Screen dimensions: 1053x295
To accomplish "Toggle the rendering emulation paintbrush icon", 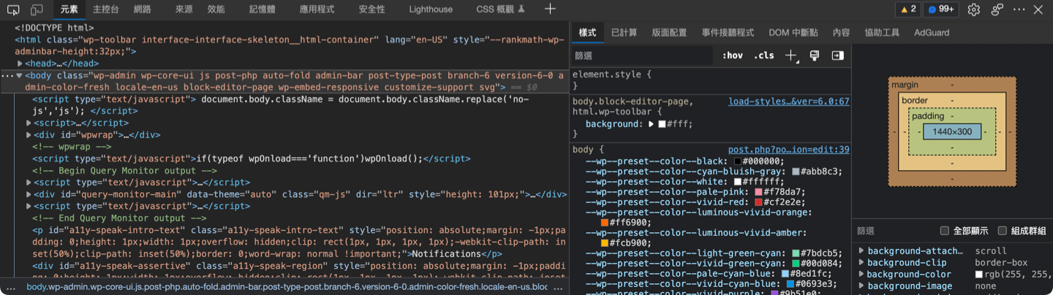I will pyautogui.click(x=814, y=55).
